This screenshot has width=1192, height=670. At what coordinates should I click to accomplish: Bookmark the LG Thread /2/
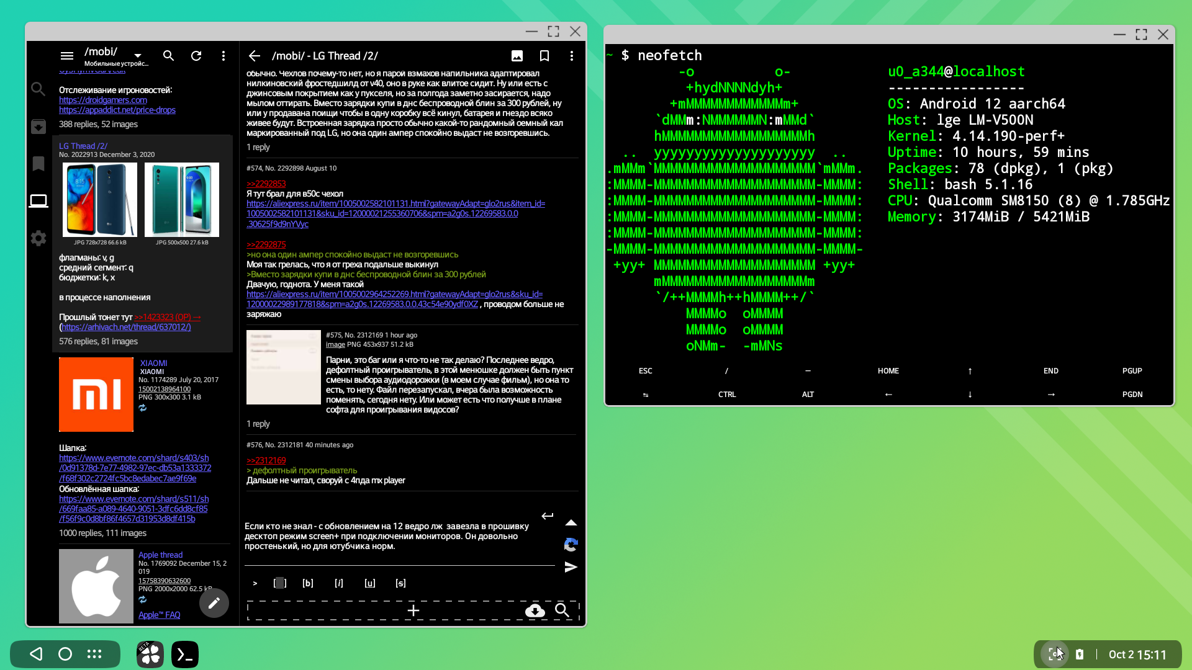coord(544,56)
